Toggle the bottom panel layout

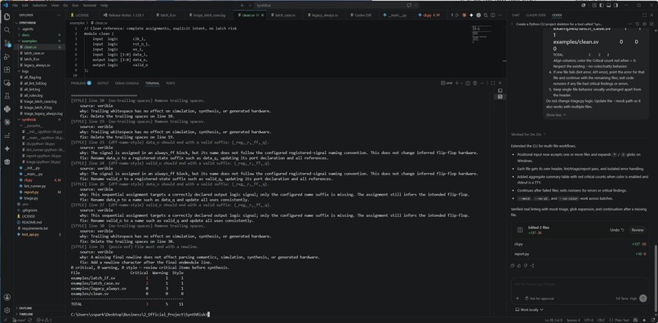609,6
